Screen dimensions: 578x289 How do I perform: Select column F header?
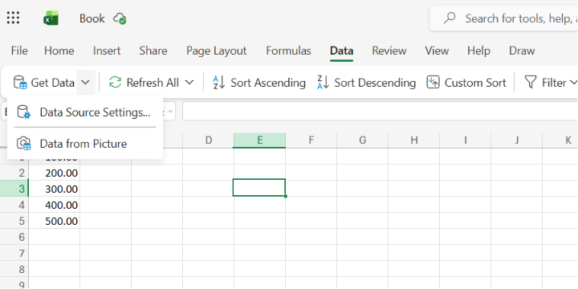[x=311, y=140]
